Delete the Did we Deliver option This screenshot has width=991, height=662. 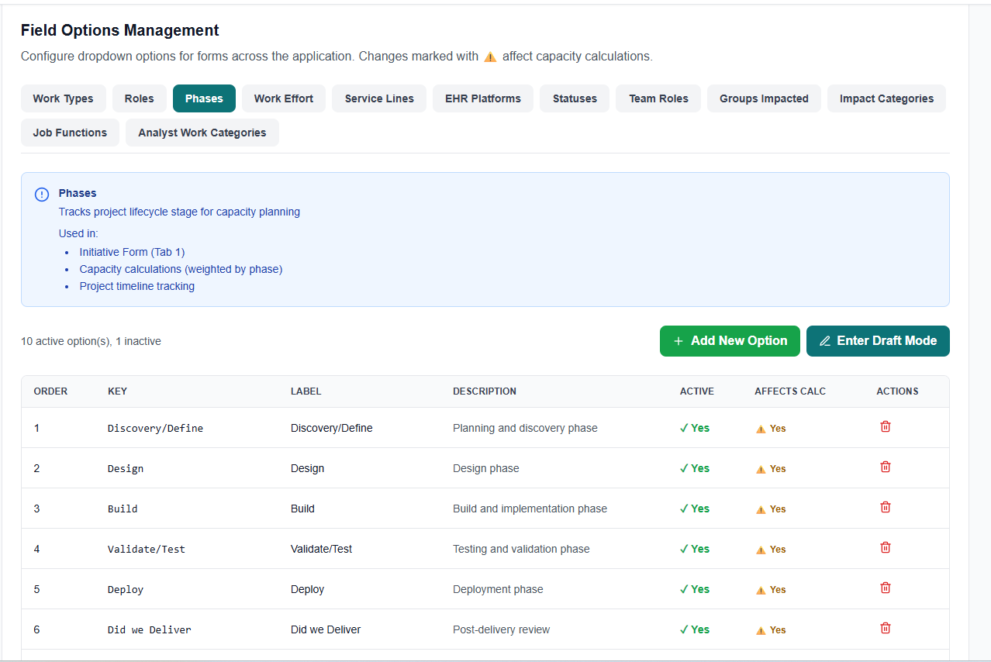[x=885, y=628]
